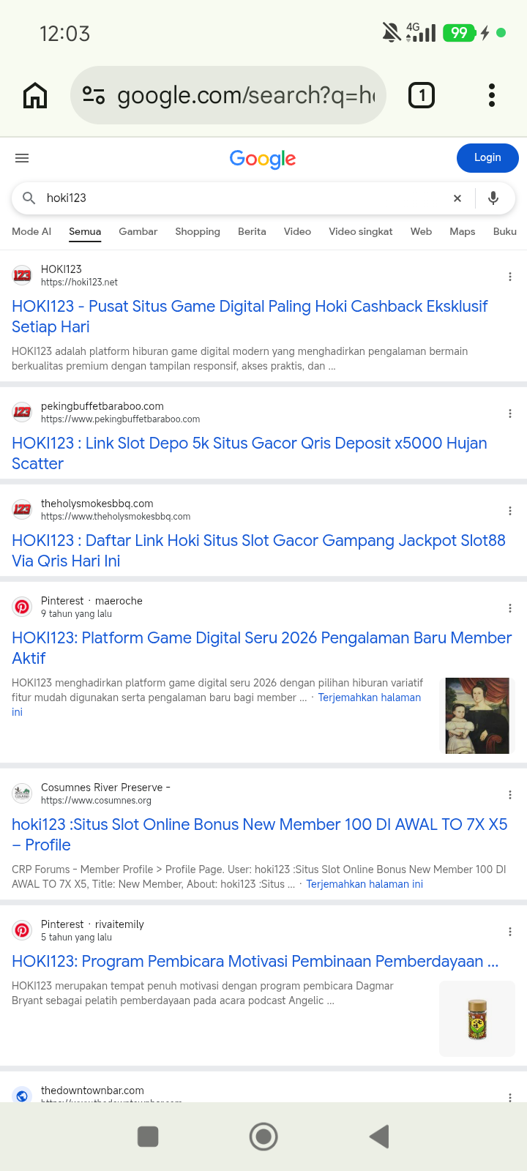The width and height of the screenshot is (527, 1171).
Task: Tap the Chrome address bar URL
Action: click(x=246, y=95)
